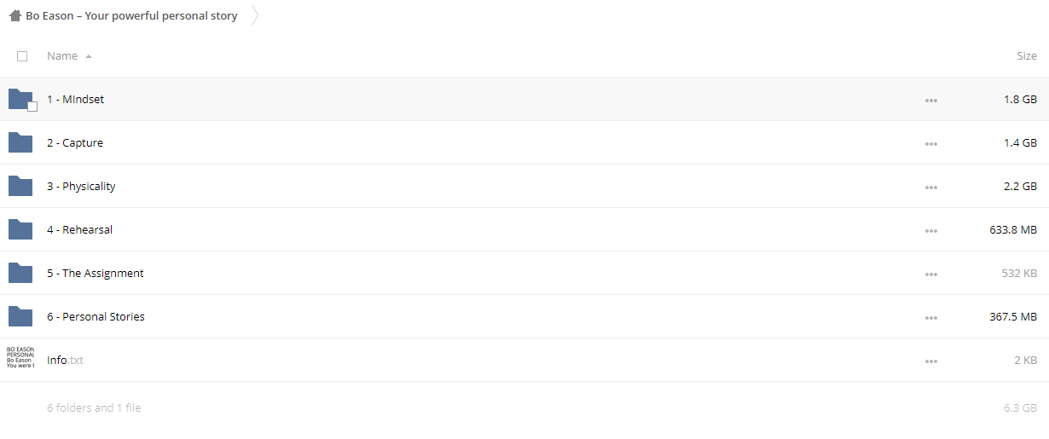Open the 6 - Personal Stories folder icon
This screenshot has height=439, width=1049.
20,316
